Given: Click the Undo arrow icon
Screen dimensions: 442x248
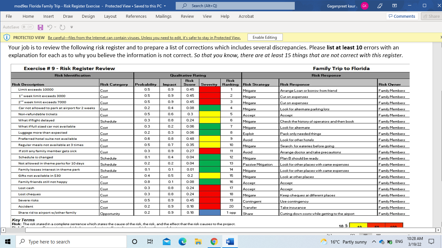Looking at the screenshot, I should (x=50, y=27).
